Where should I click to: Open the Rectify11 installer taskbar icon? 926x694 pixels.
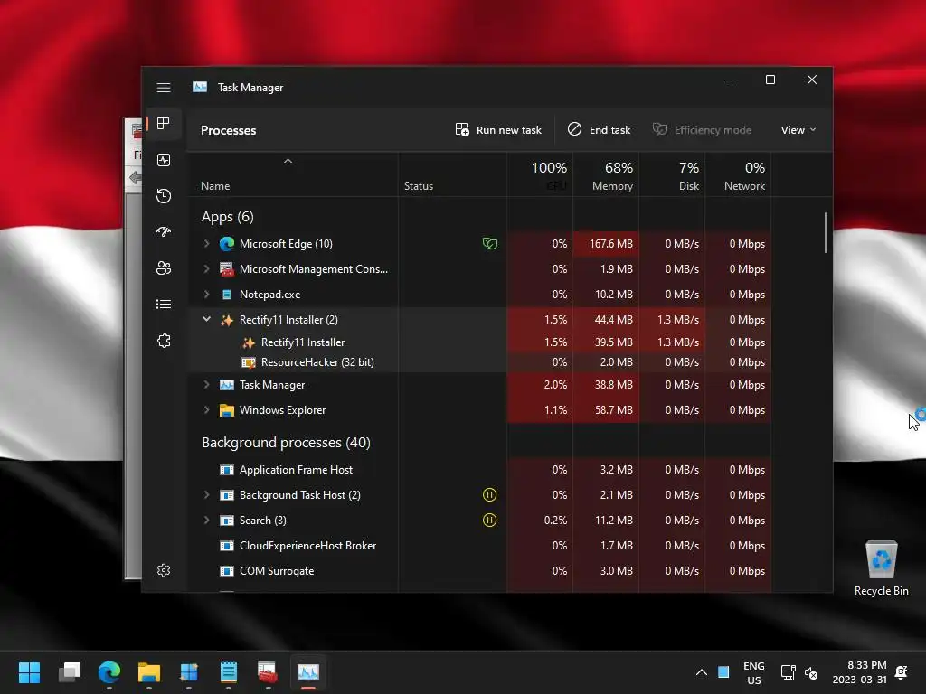point(188,672)
